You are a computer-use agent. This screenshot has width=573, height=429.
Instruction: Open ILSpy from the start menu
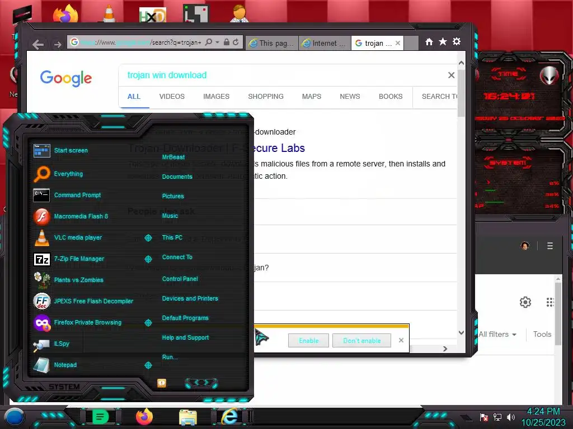click(51, 344)
